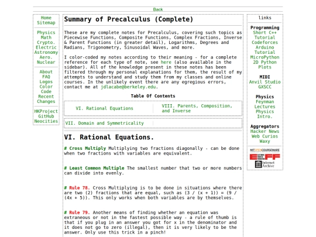This screenshot has height=237, width=316.
Task: Click the Table Of Contents heading
Action: [x=153, y=96]
